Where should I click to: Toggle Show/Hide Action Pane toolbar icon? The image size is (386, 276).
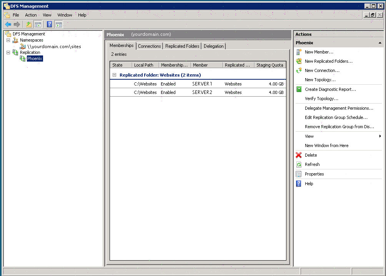pos(58,24)
